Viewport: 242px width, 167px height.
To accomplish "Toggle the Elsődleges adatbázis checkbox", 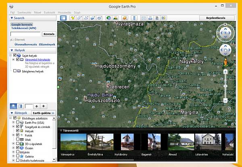I will pos(15,118).
